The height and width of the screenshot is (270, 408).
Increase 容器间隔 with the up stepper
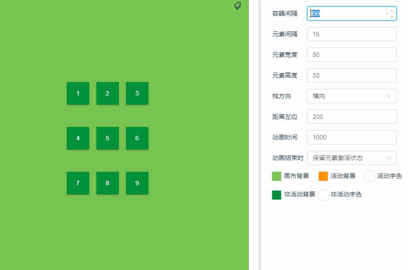[391, 10]
